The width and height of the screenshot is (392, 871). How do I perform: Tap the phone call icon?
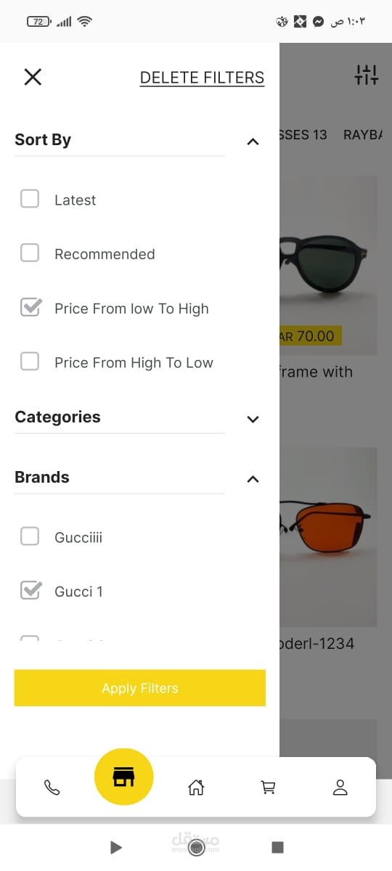pyautogui.click(x=52, y=788)
